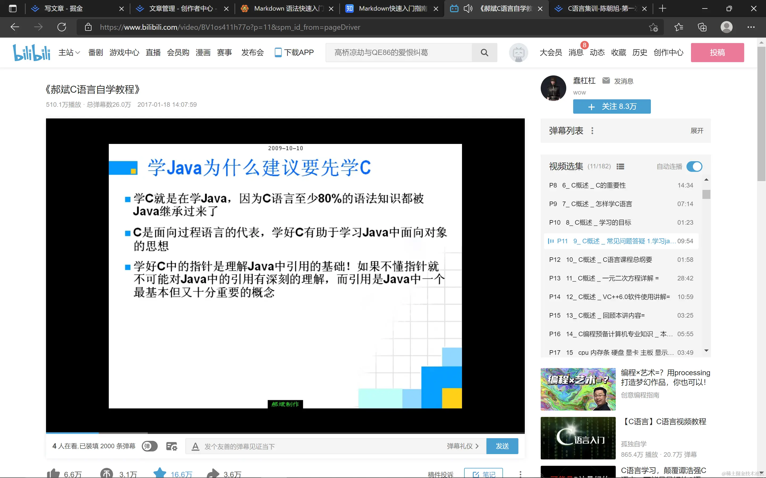Switch to the 写文章 - 掘金 tab

click(x=63, y=8)
